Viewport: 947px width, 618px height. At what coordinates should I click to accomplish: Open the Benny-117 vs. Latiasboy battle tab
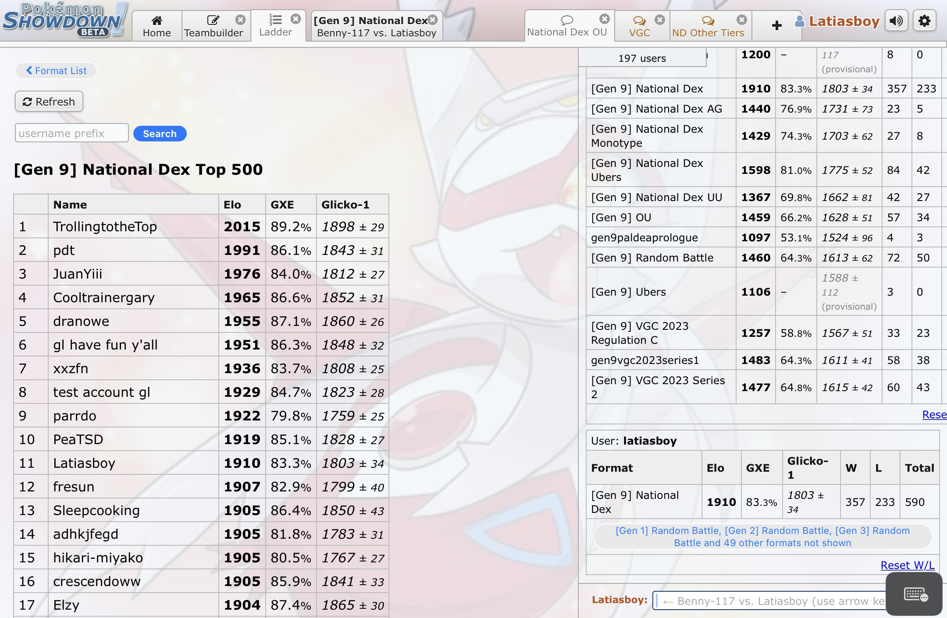point(376,26)
